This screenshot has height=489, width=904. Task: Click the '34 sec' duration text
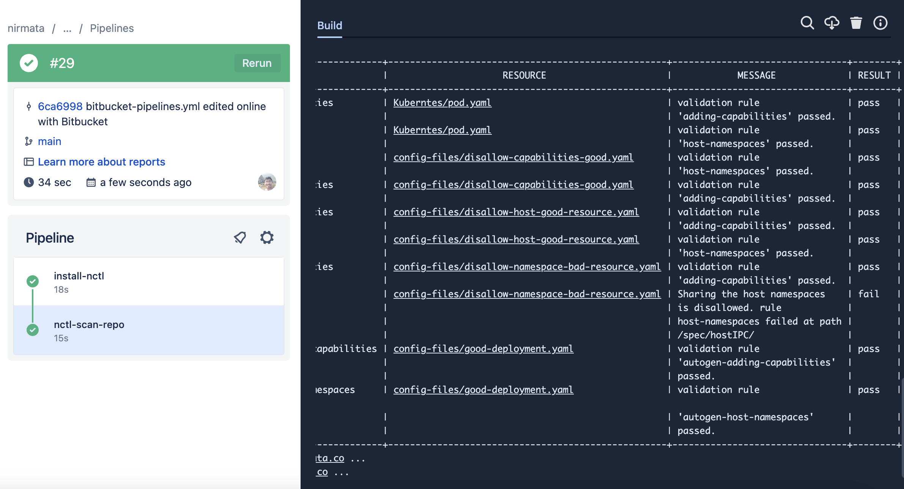[55, 182]
